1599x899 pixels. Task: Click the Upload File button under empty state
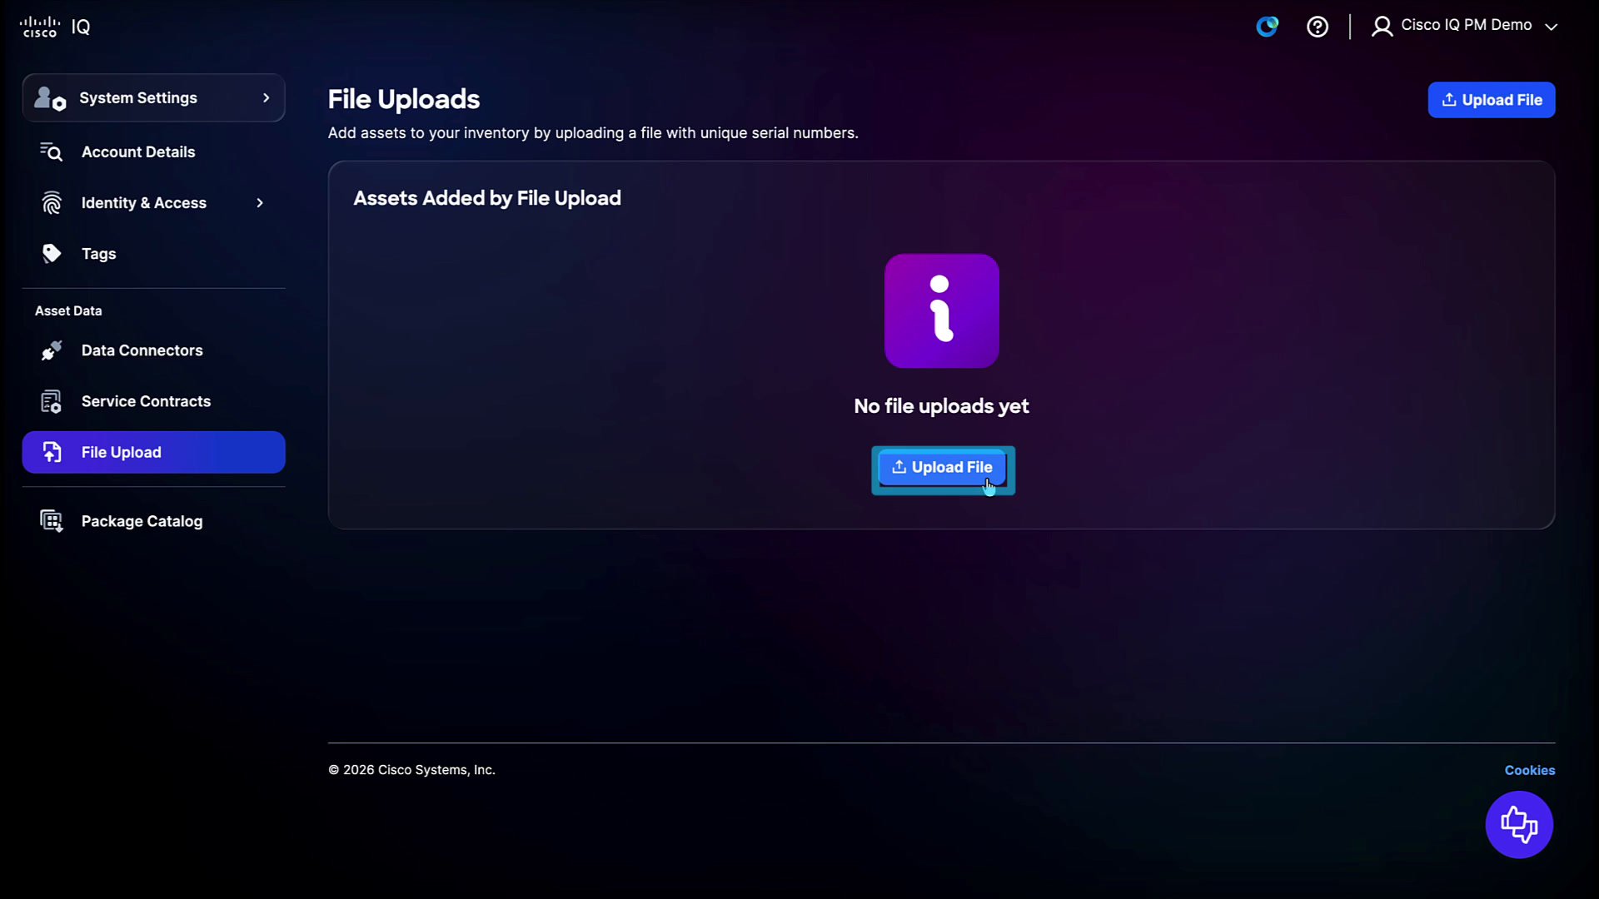coord(942,468)
